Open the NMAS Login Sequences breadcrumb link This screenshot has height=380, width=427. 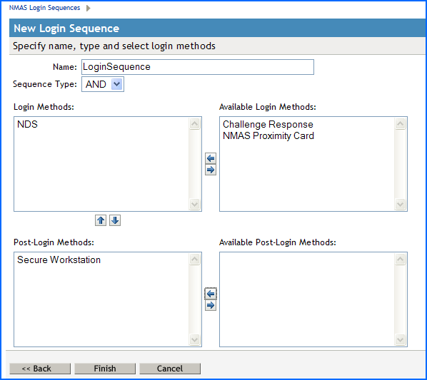(x=45, y=8)
